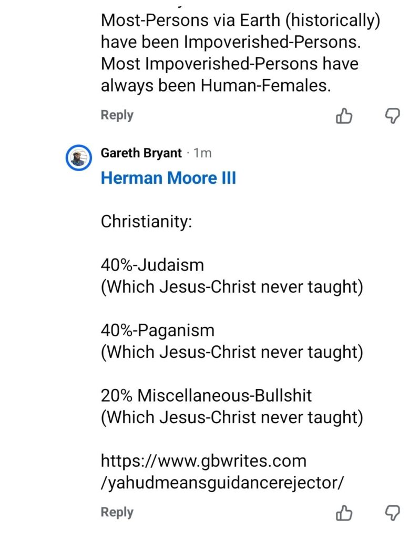The width and height of the screenshot is (419, 539).
Task: Tap "Most-Persons via Earth (historically)" text
Action: click(x=240, y=21)
